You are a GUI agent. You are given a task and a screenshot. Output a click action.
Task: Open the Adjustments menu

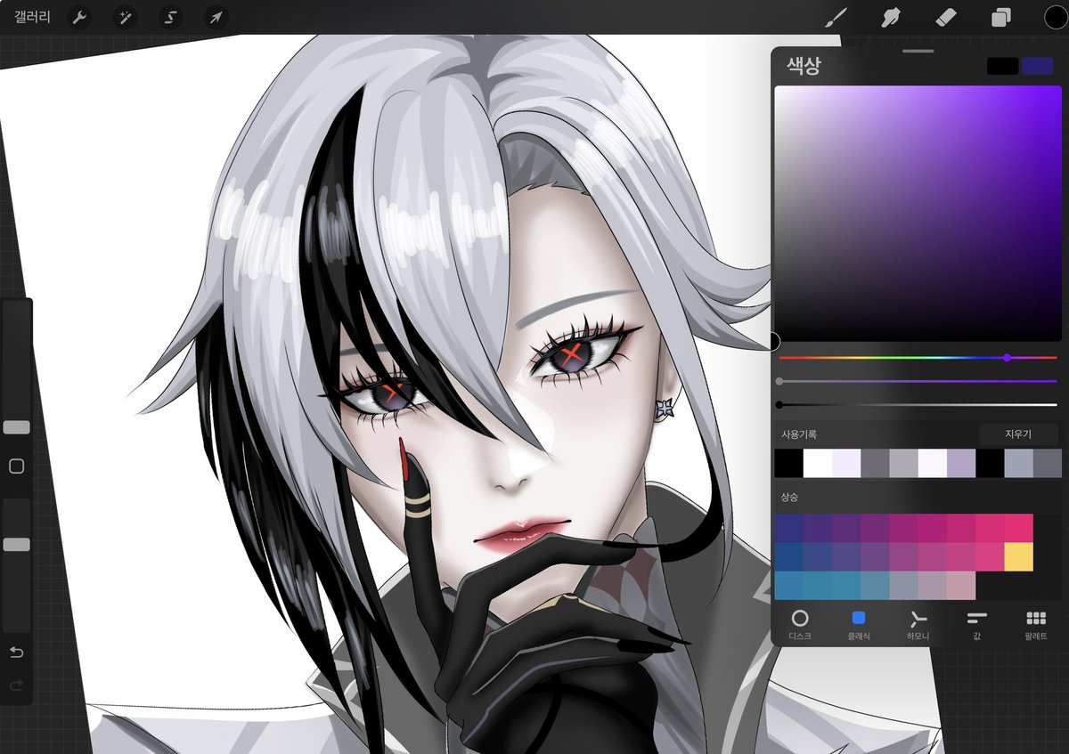[x=125, y=17]
